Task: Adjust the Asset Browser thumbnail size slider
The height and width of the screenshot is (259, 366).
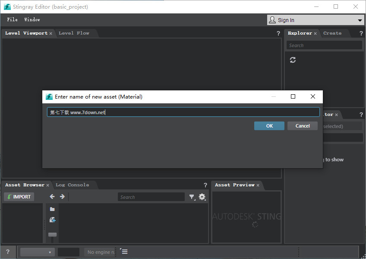Action: tap(52, 234)
